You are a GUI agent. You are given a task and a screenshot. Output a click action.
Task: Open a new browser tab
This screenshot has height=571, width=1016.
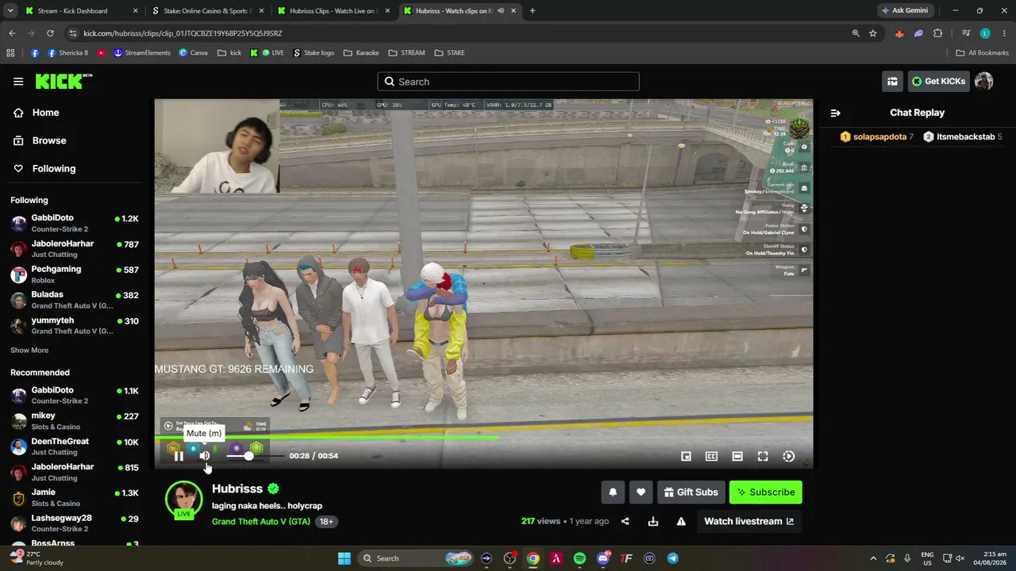point(533,11)
